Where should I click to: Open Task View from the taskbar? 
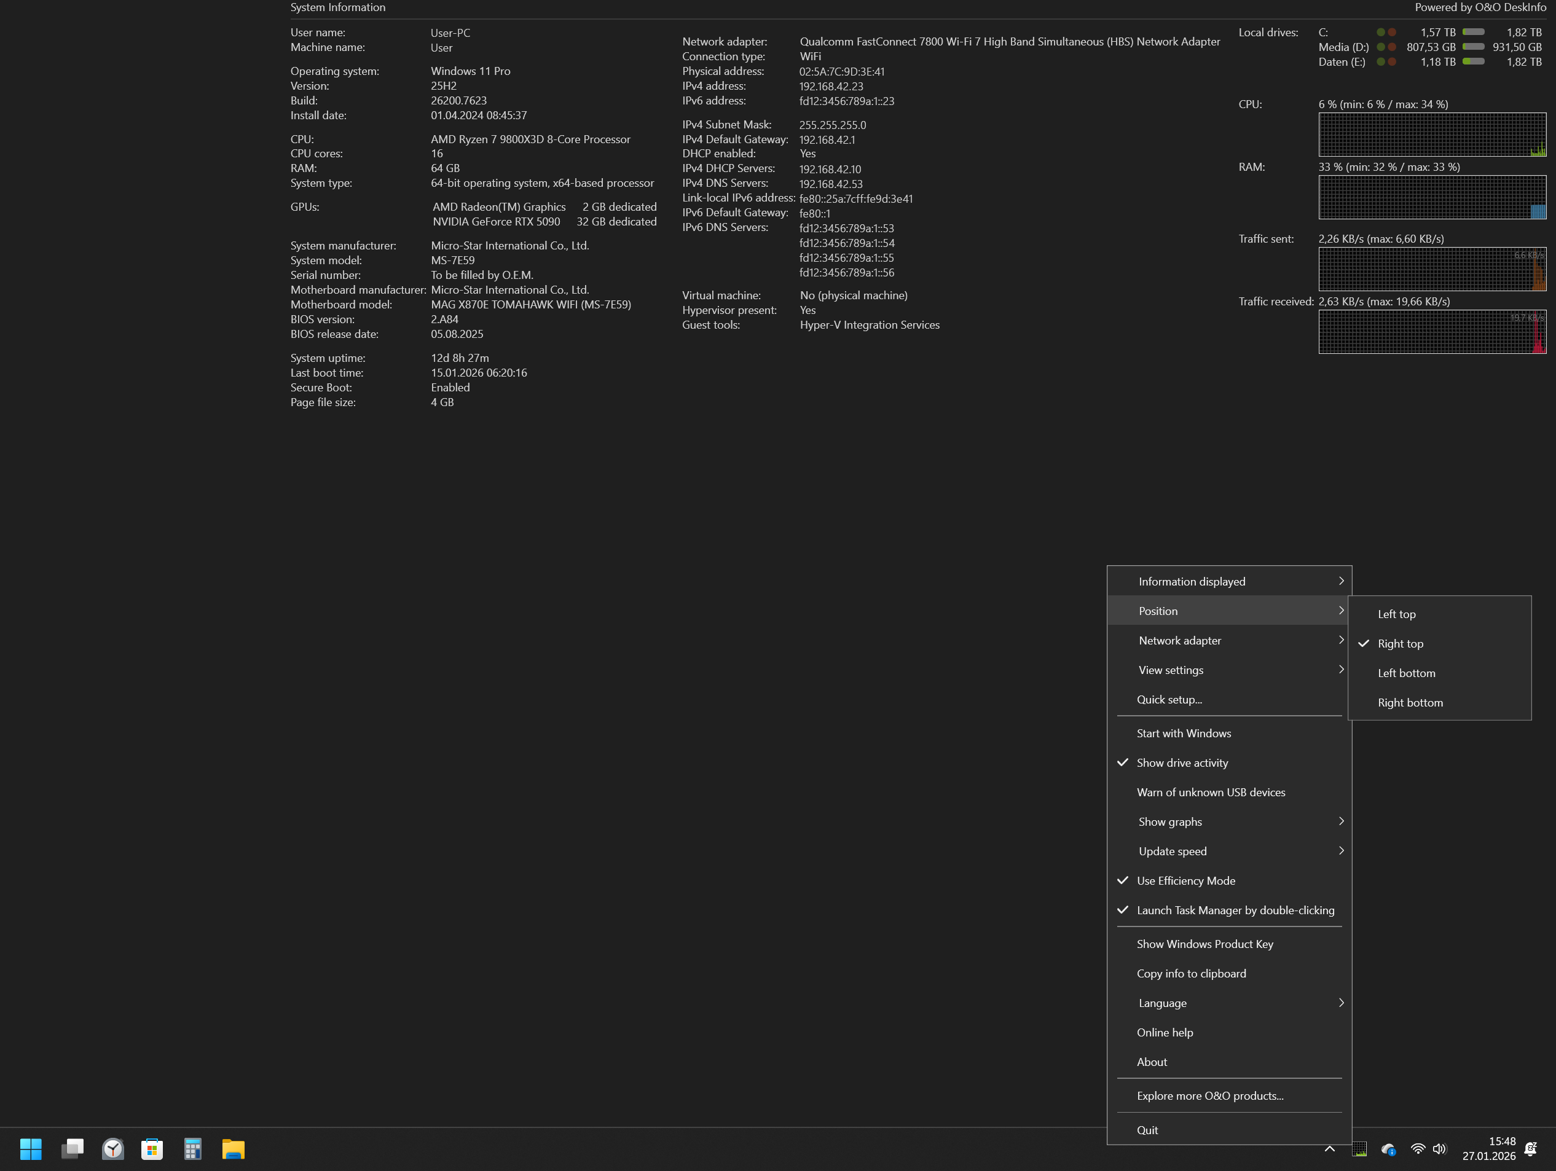[x=73, y=1148]
